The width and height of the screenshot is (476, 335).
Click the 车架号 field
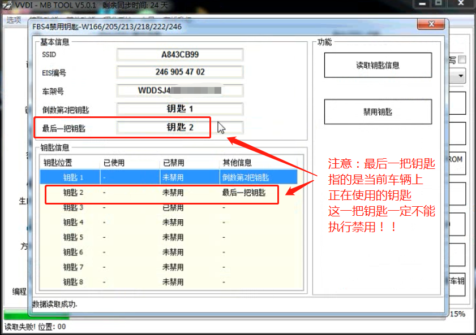tap(180, 90)
